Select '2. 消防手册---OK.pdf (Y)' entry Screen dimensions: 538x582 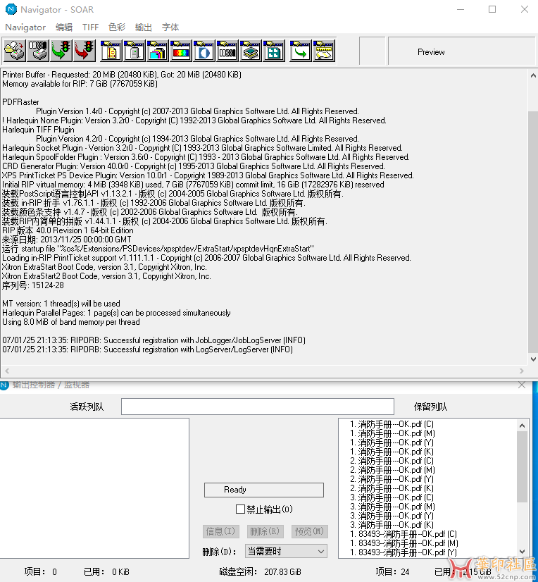392,479
